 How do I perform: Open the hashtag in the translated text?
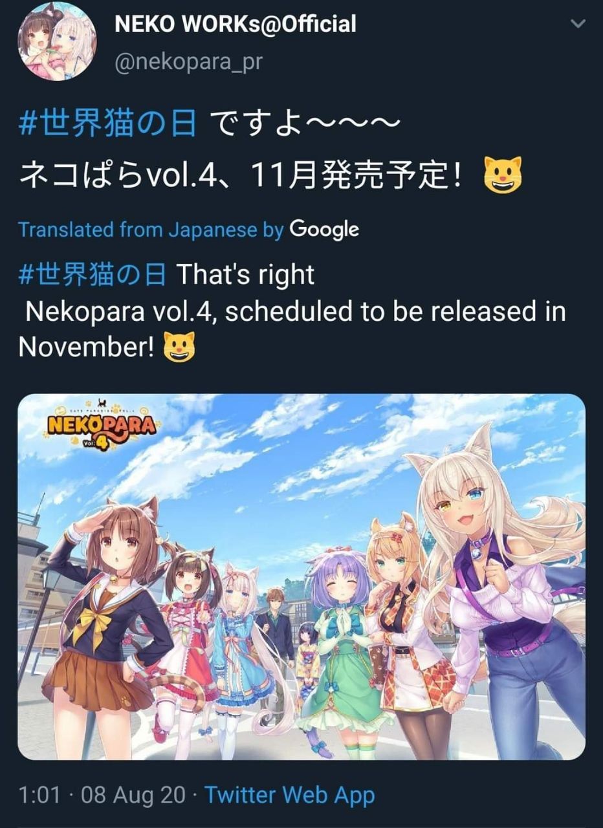(x=93, y=274)
